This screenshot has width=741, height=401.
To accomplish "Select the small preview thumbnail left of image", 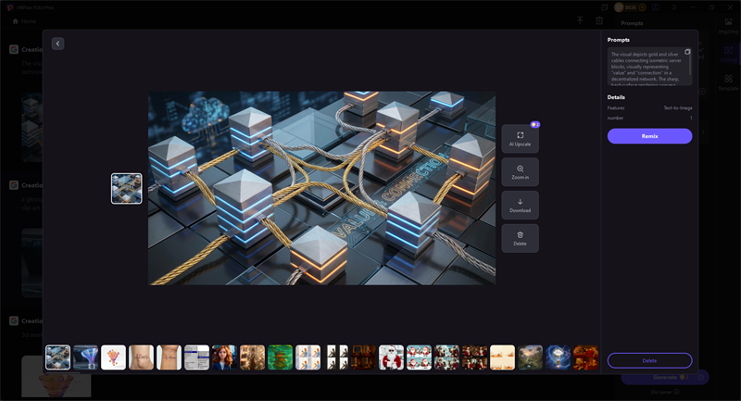I will click(x=127, y=188).
